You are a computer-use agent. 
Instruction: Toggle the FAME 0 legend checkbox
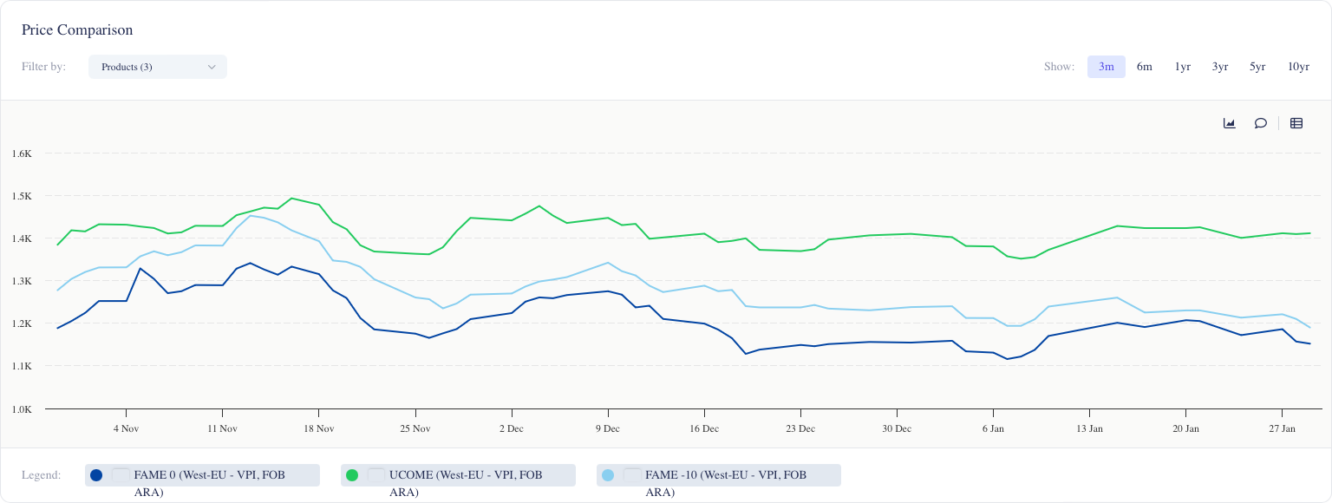[121, 475]
